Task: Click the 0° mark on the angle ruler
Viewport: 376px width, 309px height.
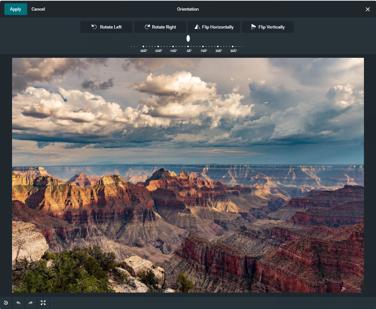Action: 188,47
